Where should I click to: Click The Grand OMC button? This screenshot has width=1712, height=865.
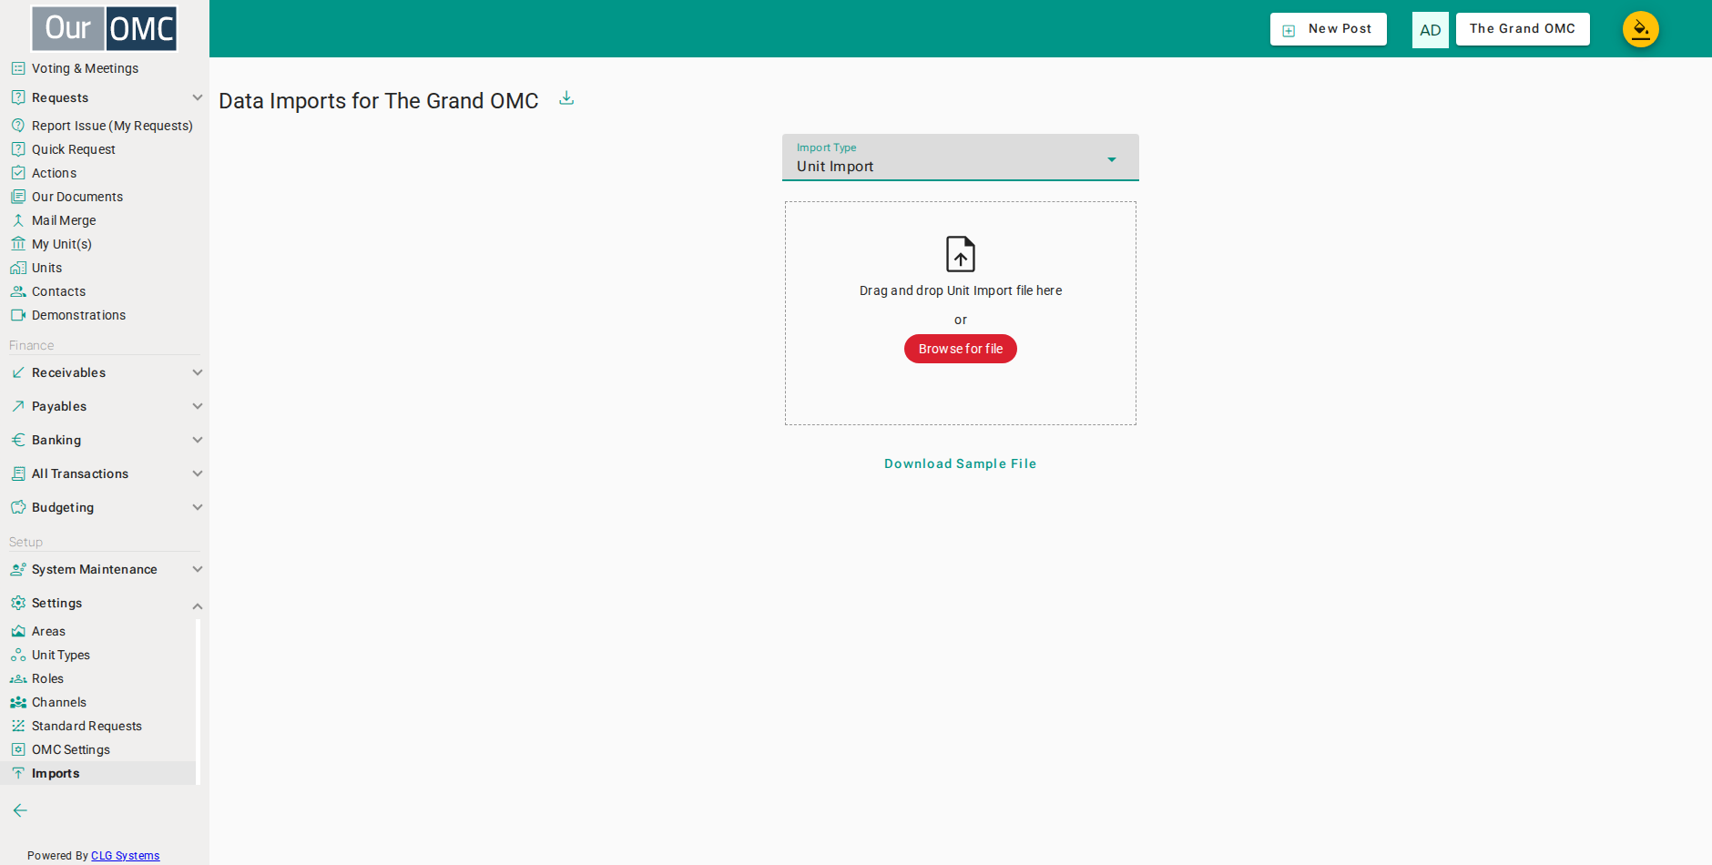click(x=1523, y=29)
